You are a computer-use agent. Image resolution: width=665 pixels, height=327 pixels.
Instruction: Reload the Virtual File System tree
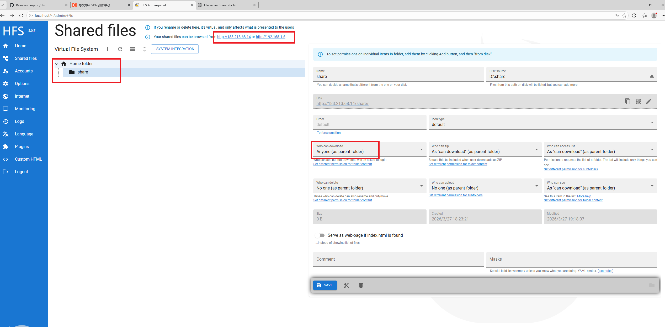[120, 49]
